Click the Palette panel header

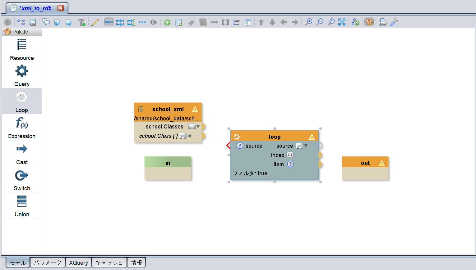click(x=22, y=32)
